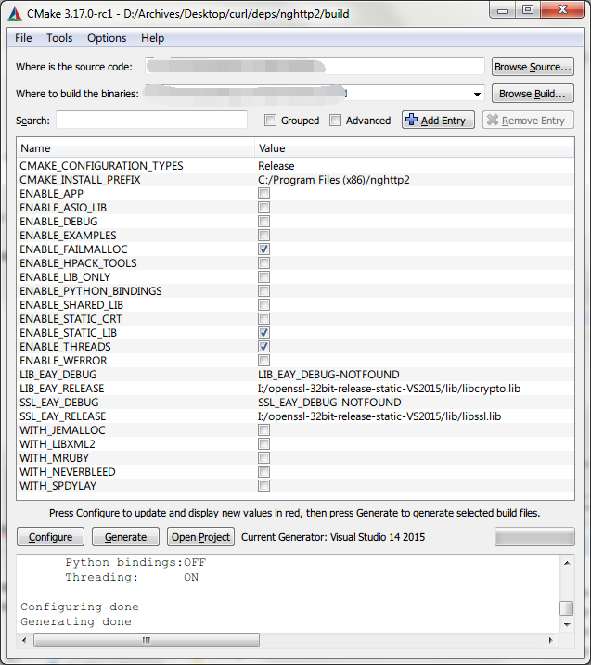Toggle the WITH_NEVERBLEED checkbox
Image resolution: width=591 pixels, height=665 pixels.
(x=263, y=472)
